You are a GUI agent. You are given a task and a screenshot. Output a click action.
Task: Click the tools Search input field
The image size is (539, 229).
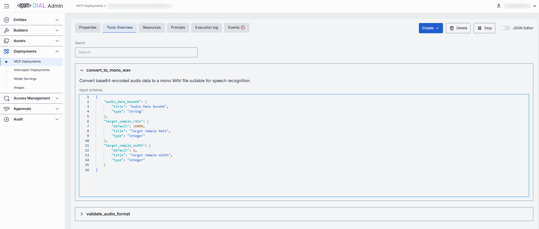point(136,52)
